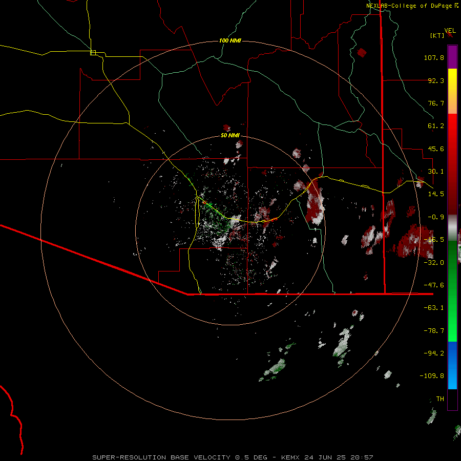
Task: Click the purple segment of velocity color bar
Action: [452, 57]
